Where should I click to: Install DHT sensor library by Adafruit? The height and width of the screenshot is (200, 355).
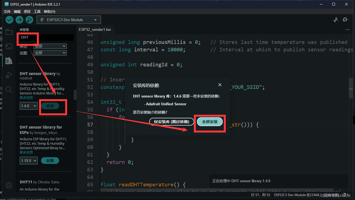tap(50, 106)
